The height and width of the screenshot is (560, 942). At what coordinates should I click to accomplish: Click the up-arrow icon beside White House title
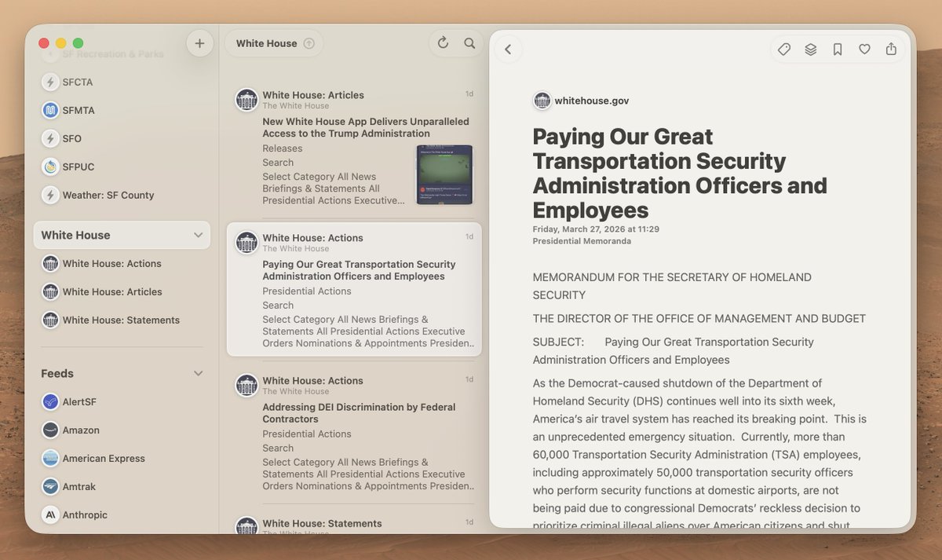[x=309, y=43]
